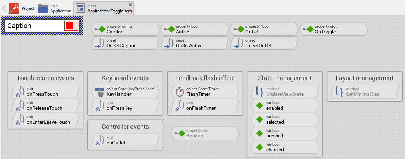Image resolution: width=405 pixels, height=159 pixels.
Task: Select the OnToggle slot property brick
Action: coord(333,29)
